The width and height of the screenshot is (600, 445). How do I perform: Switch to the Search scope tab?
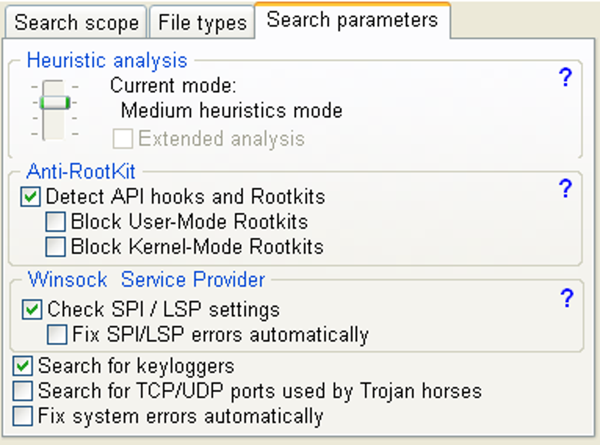[76, 24]
